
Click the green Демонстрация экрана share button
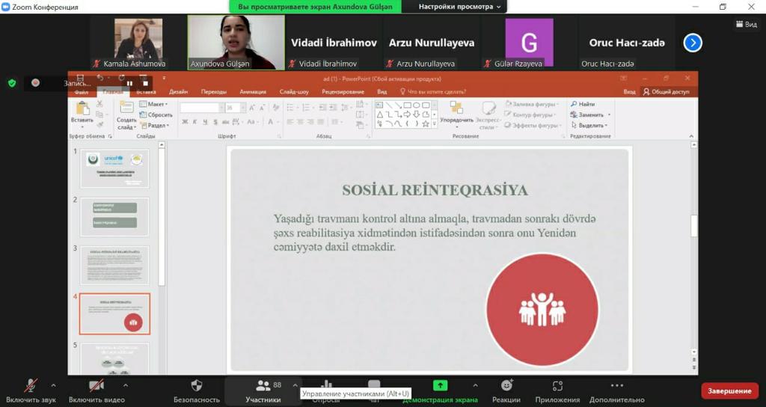pyautogui.click(x=440, y=391)
